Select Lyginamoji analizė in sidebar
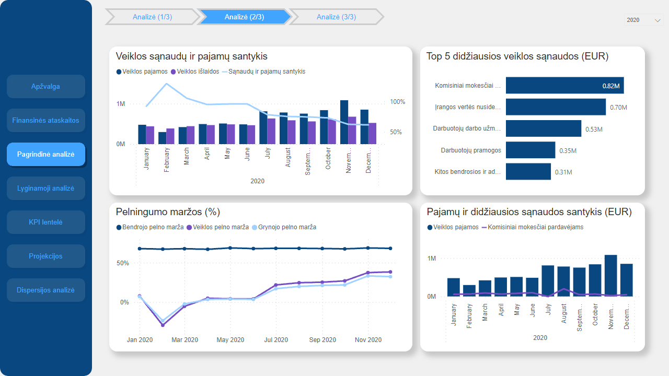 (x=46, y=188)
